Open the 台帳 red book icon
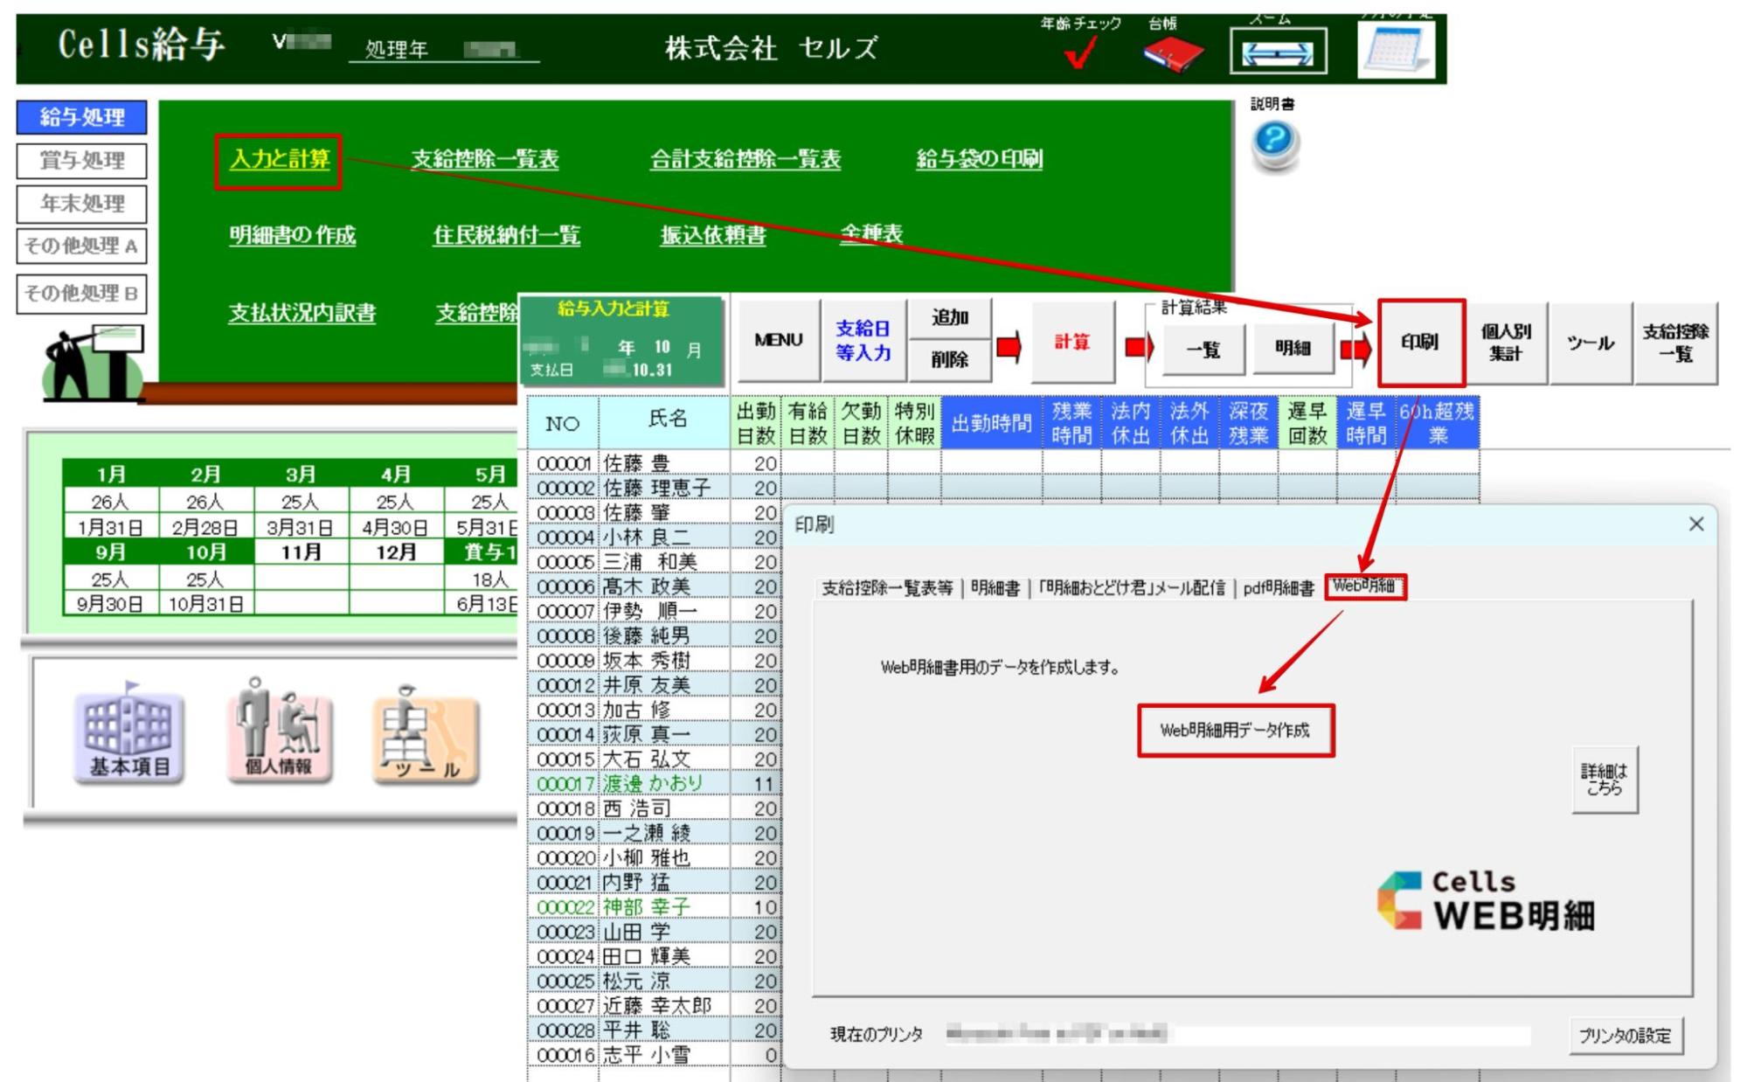The image size is (1747, 1082). pyautogui.click(x=1173, y=55)
